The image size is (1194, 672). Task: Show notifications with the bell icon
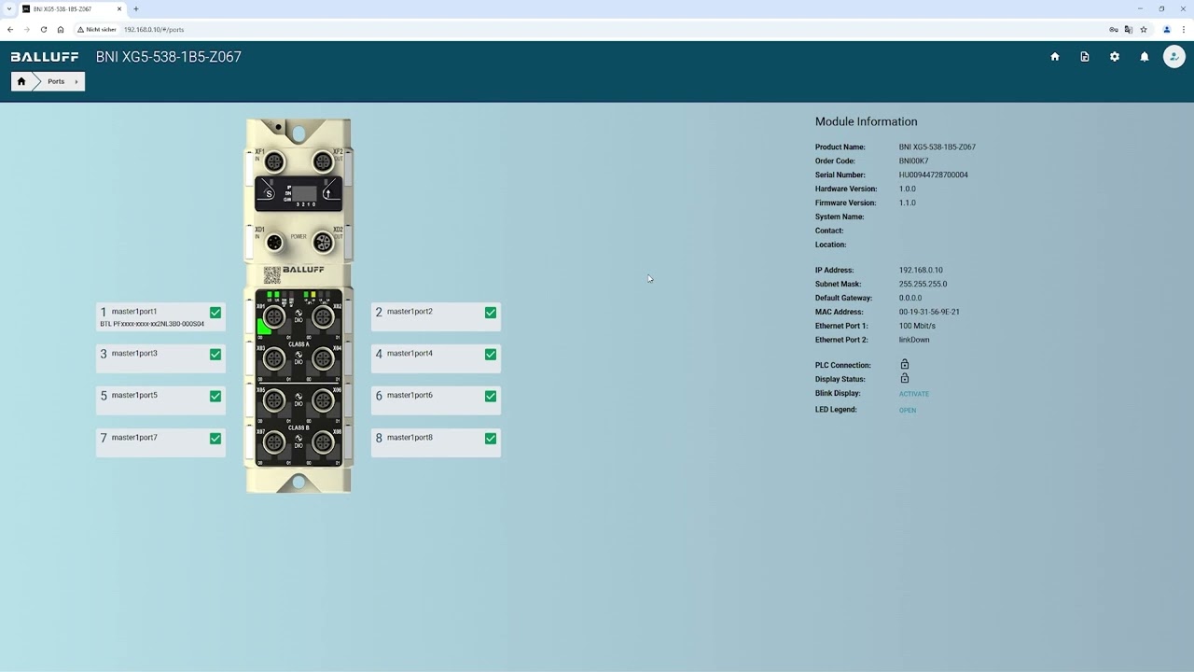[1145, 57]
